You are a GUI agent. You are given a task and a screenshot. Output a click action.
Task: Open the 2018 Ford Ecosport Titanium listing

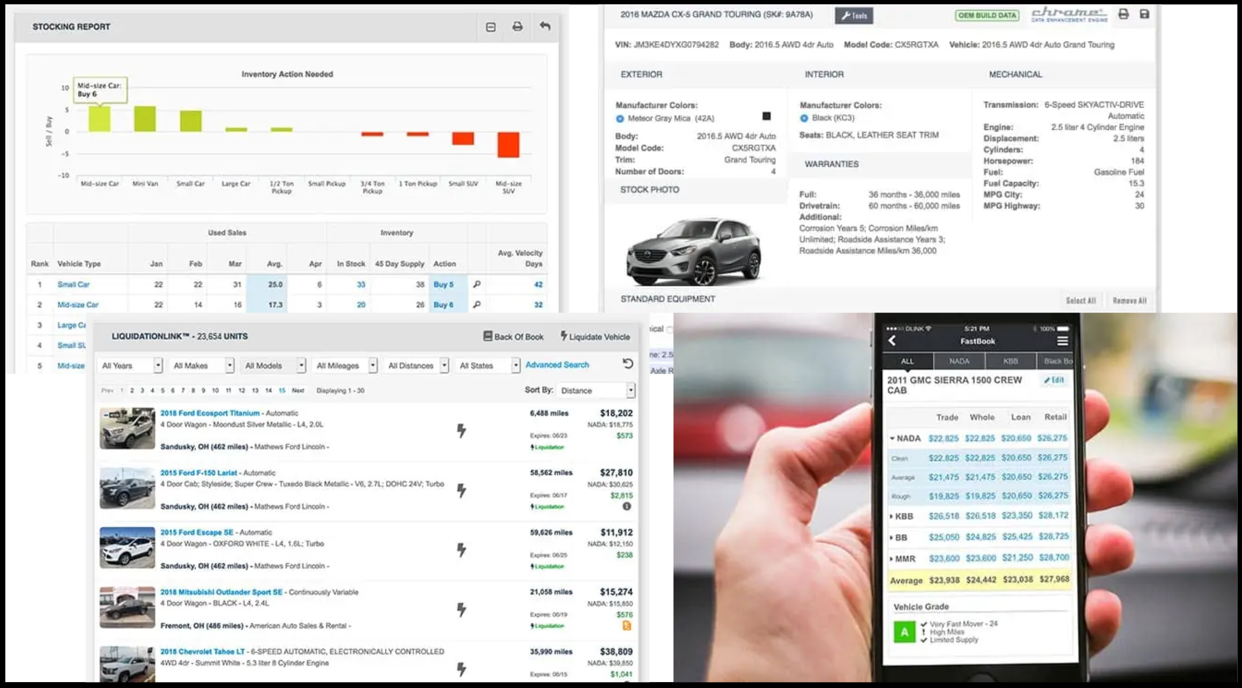(210, 413)
